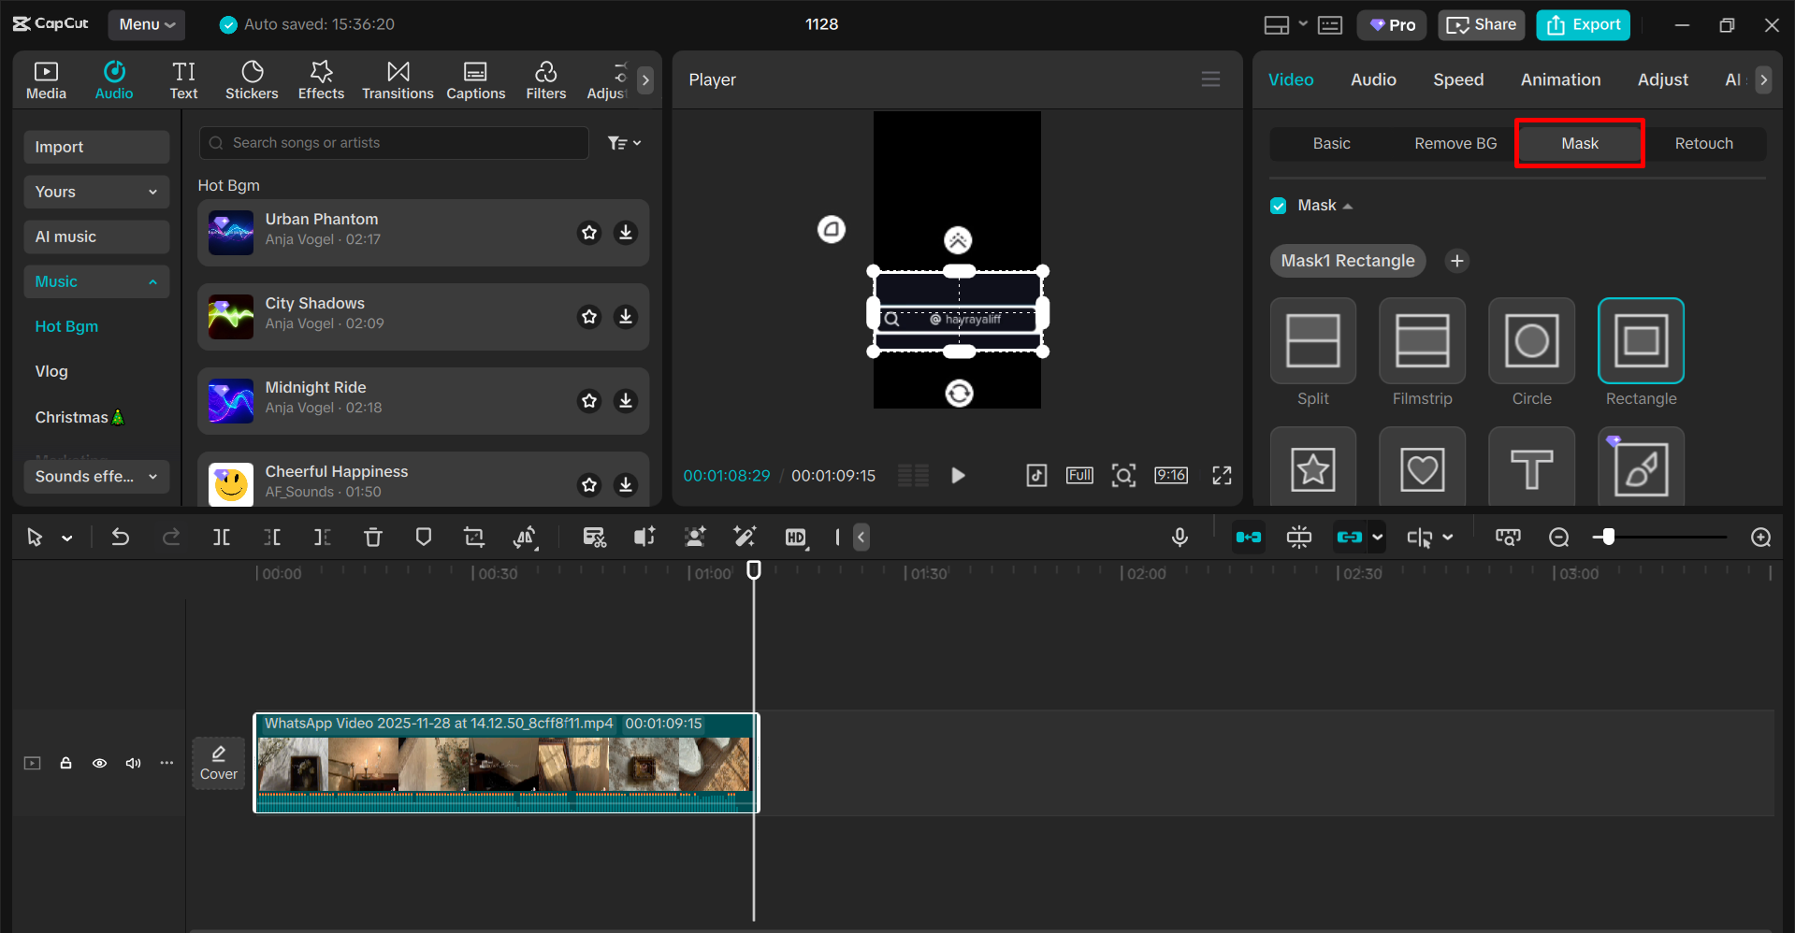
Task: Toggle visibility of the video track
Action: click(x=99, y=763)
